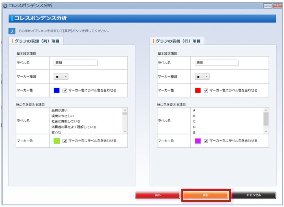Click the label name field containing 表頭

coord(75,63)
